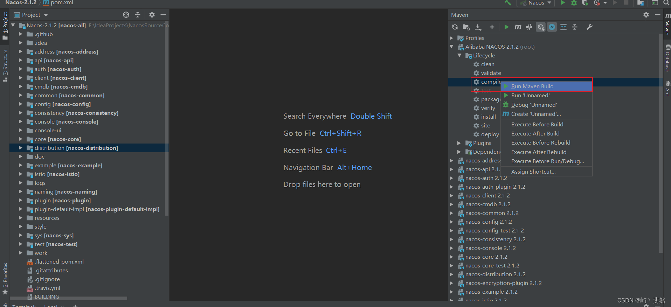
Task: Click the Profiler run icon
Action: coord(597,3)
